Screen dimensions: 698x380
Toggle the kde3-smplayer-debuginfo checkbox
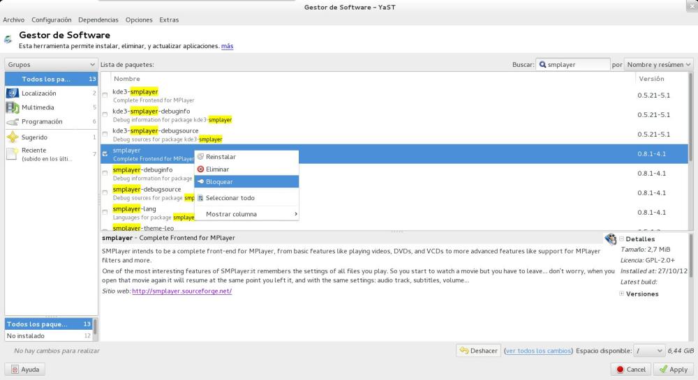(105, 115)
